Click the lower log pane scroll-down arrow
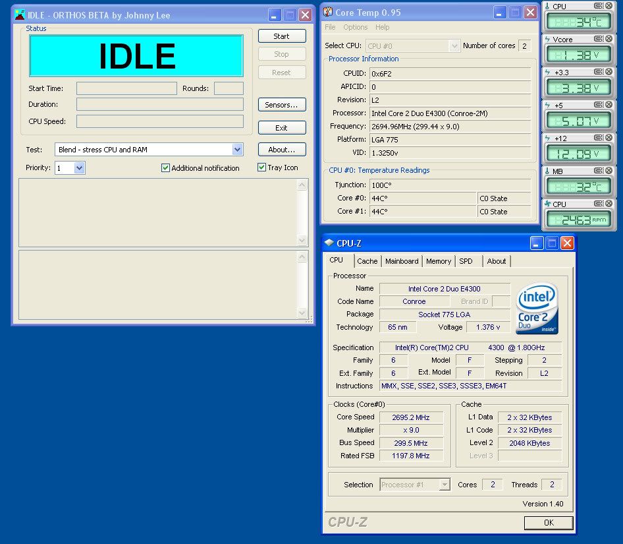The height and width of the screenshot is (544, 623). pos(302,313)
